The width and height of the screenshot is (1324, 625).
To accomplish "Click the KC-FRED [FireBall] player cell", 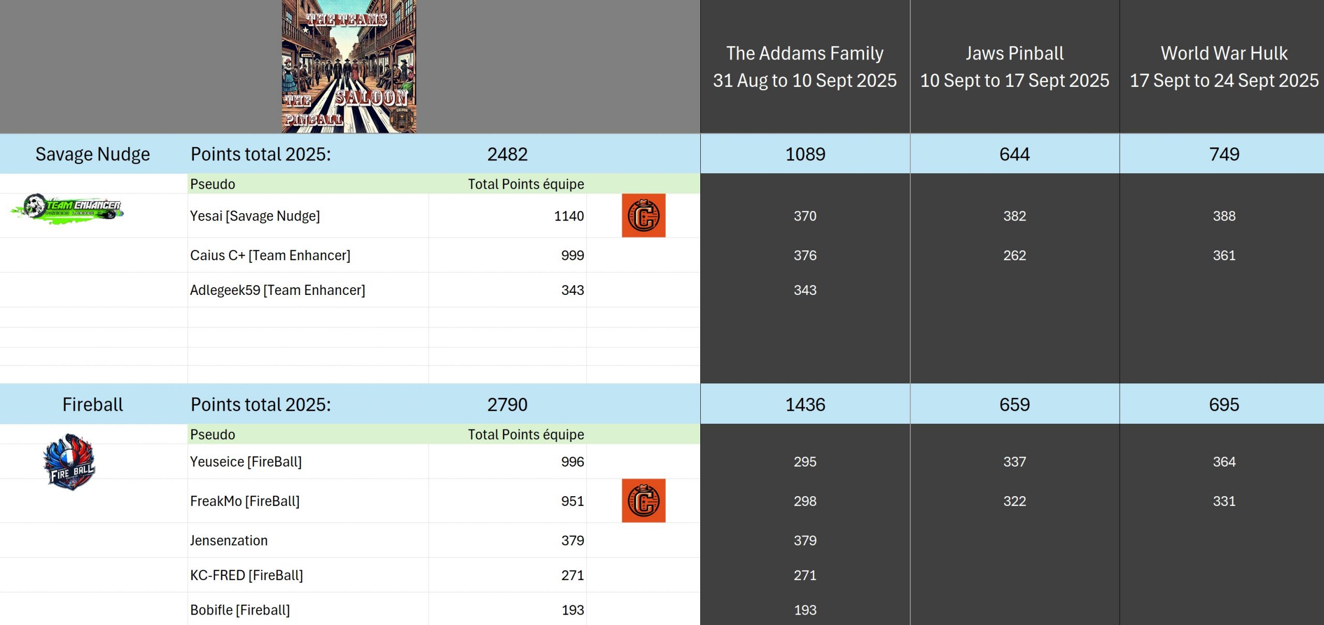I will (x=246, y=575).
